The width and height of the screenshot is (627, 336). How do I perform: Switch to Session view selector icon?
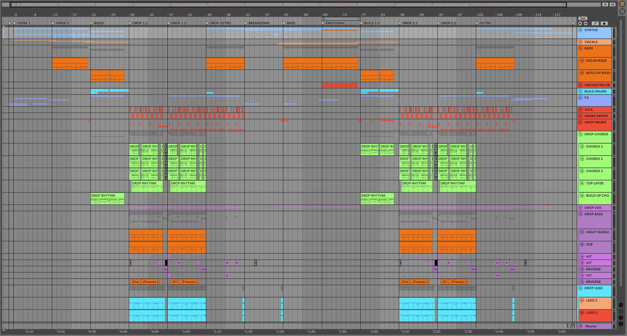622,11
